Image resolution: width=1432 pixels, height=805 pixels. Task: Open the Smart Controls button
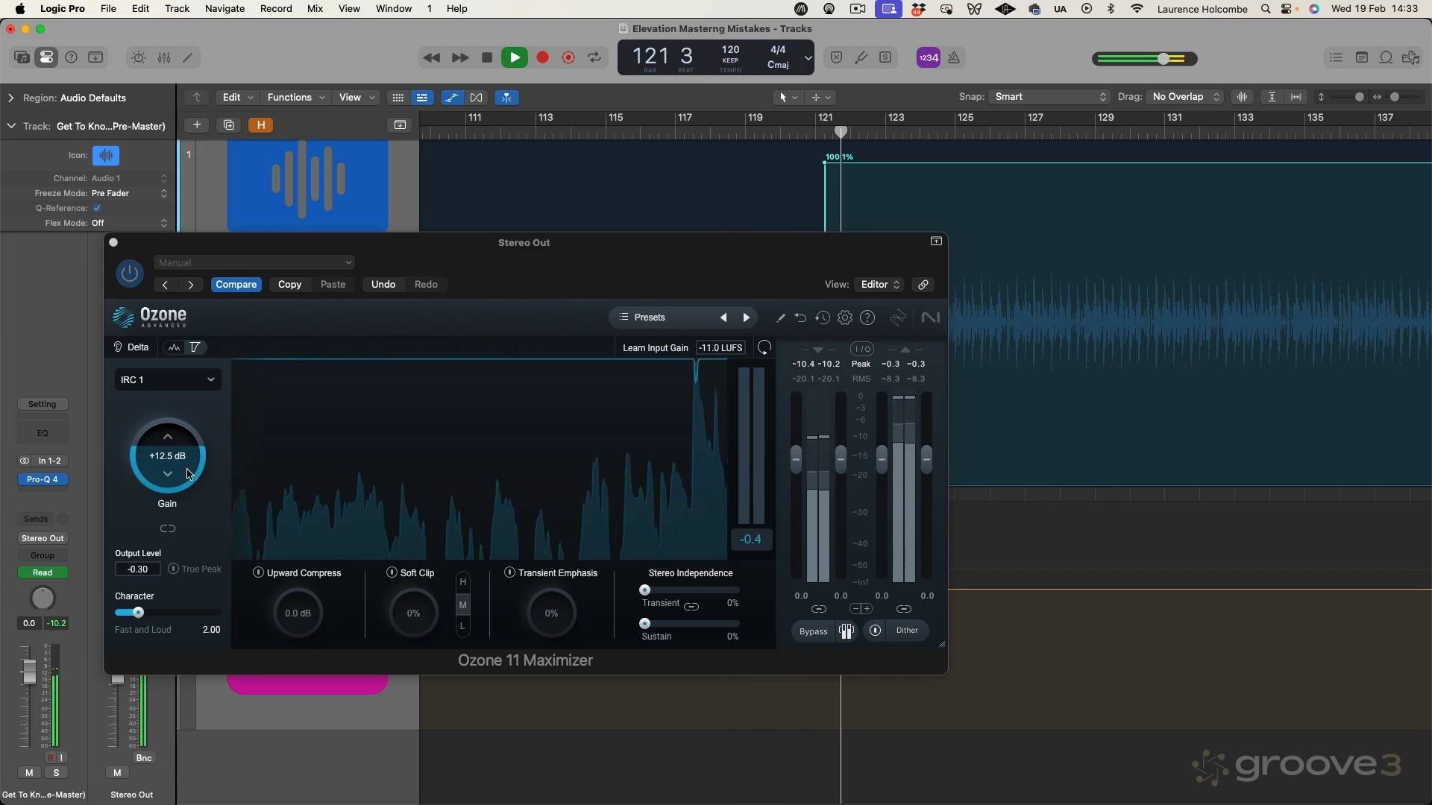[x=139, y=57]
